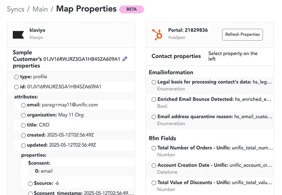The height and width of the screenshot is (195, 282).
Task: Go to Syncs breadcrumb
Action: point(16,9)
